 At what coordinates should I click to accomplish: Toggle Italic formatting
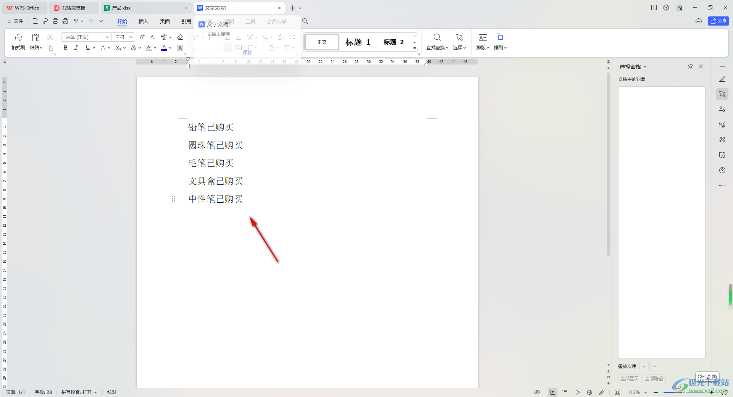click(x=76, y=48)
